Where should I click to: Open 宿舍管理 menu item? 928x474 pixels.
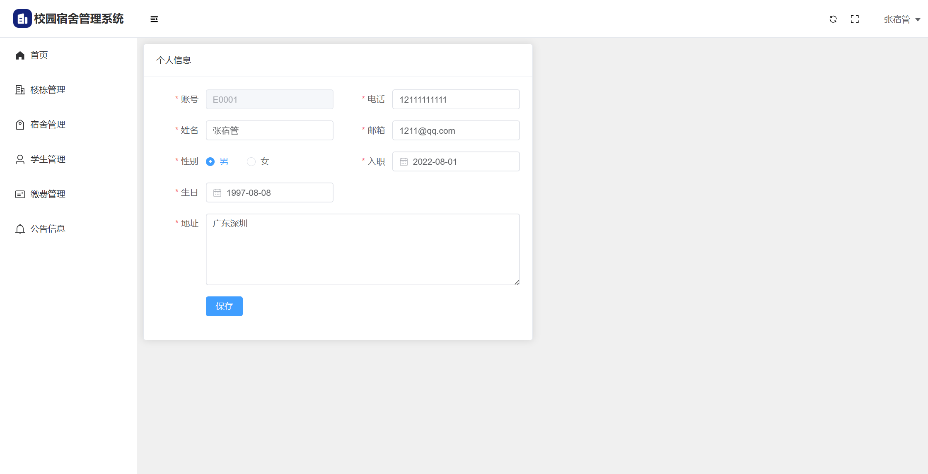(x=48, y=125)
